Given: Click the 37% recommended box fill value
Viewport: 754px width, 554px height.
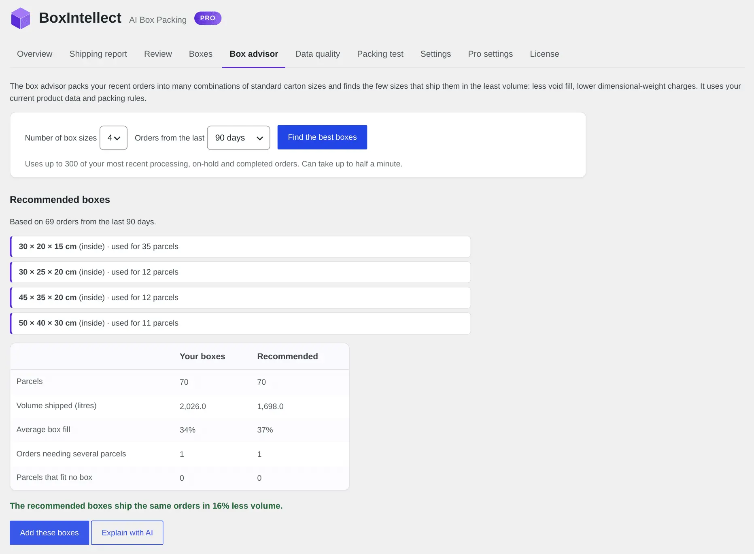Looking at the screenshot, I should [x=265, y=430].
